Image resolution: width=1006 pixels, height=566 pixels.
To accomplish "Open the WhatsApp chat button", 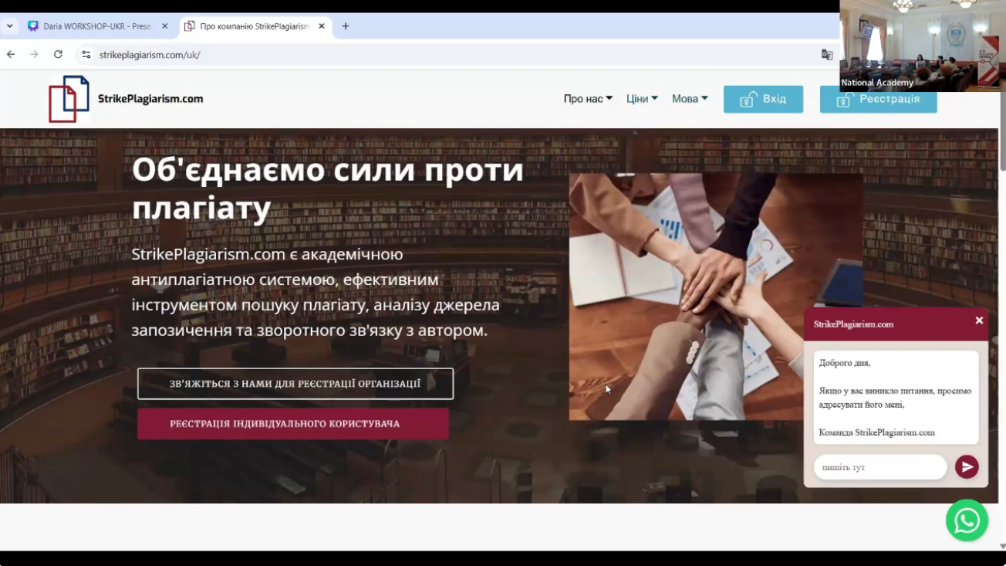I will pyautogui.click(x=967, y=520).
